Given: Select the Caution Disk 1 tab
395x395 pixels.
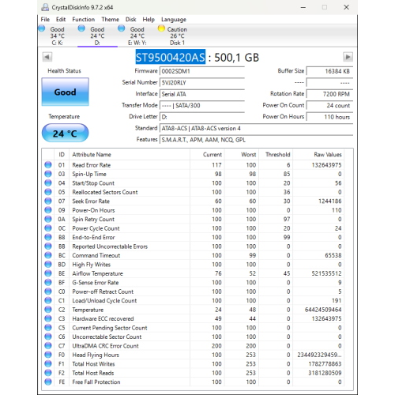Looking at the screenshot, I should pos(177,36).
